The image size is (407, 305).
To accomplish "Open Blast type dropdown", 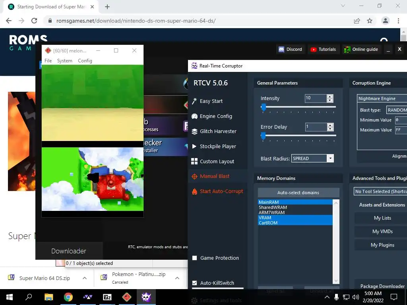I will (397, 110).
